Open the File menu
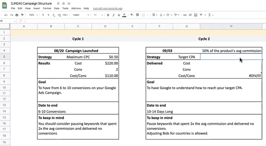The height and width of the screenshot is (146, 266). [13, 8]
